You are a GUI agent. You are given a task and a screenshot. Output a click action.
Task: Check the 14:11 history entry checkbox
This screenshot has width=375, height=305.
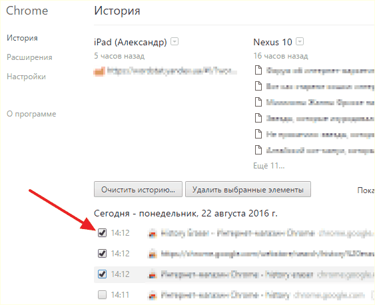[102, 294]
